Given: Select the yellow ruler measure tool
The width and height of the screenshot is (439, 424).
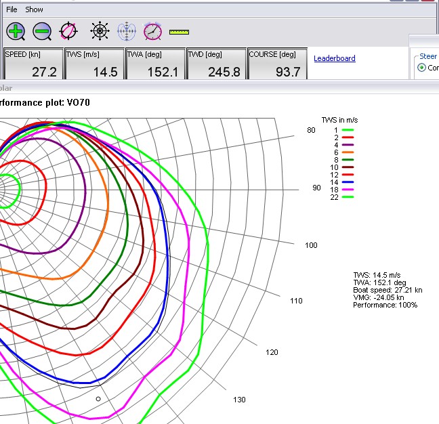Looking at the screenshot, I should [179, 33].
